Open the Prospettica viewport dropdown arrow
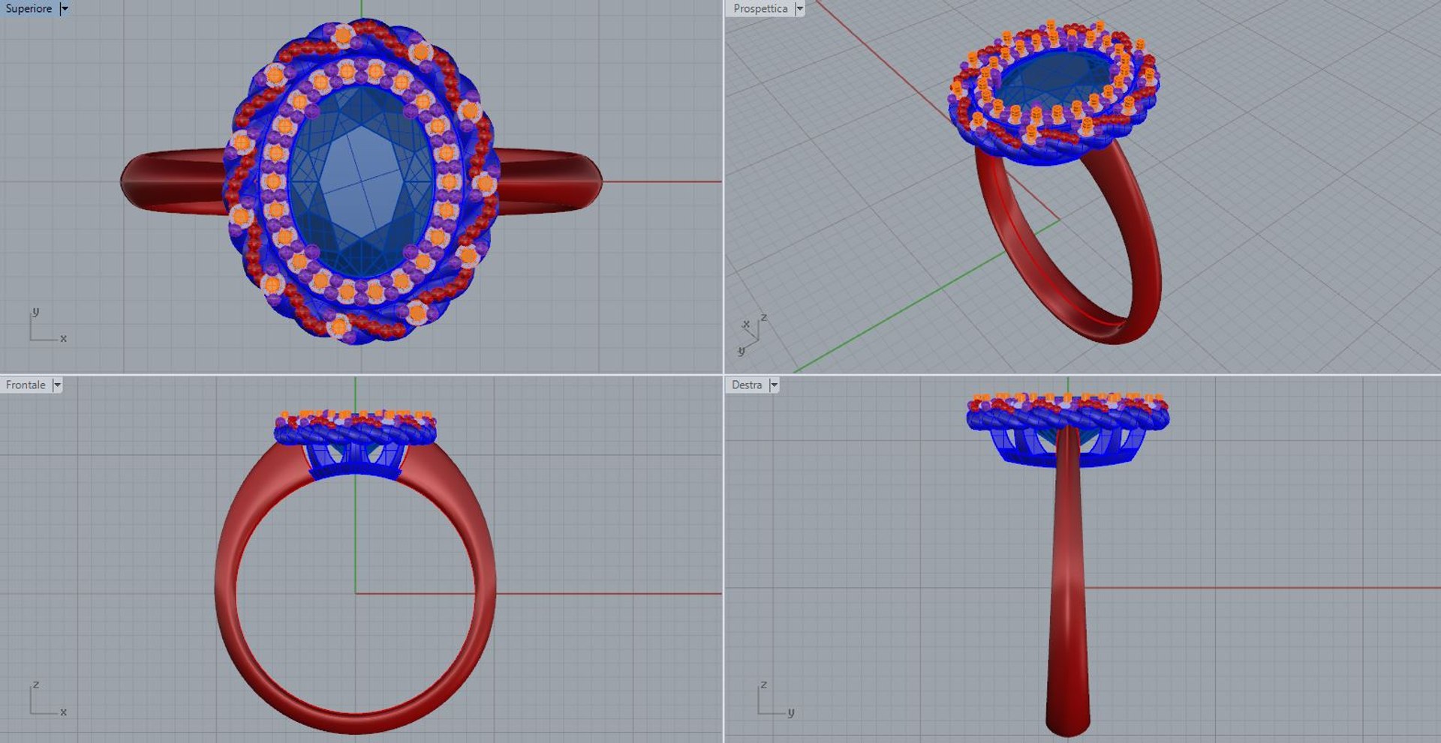 click(799, 9)
